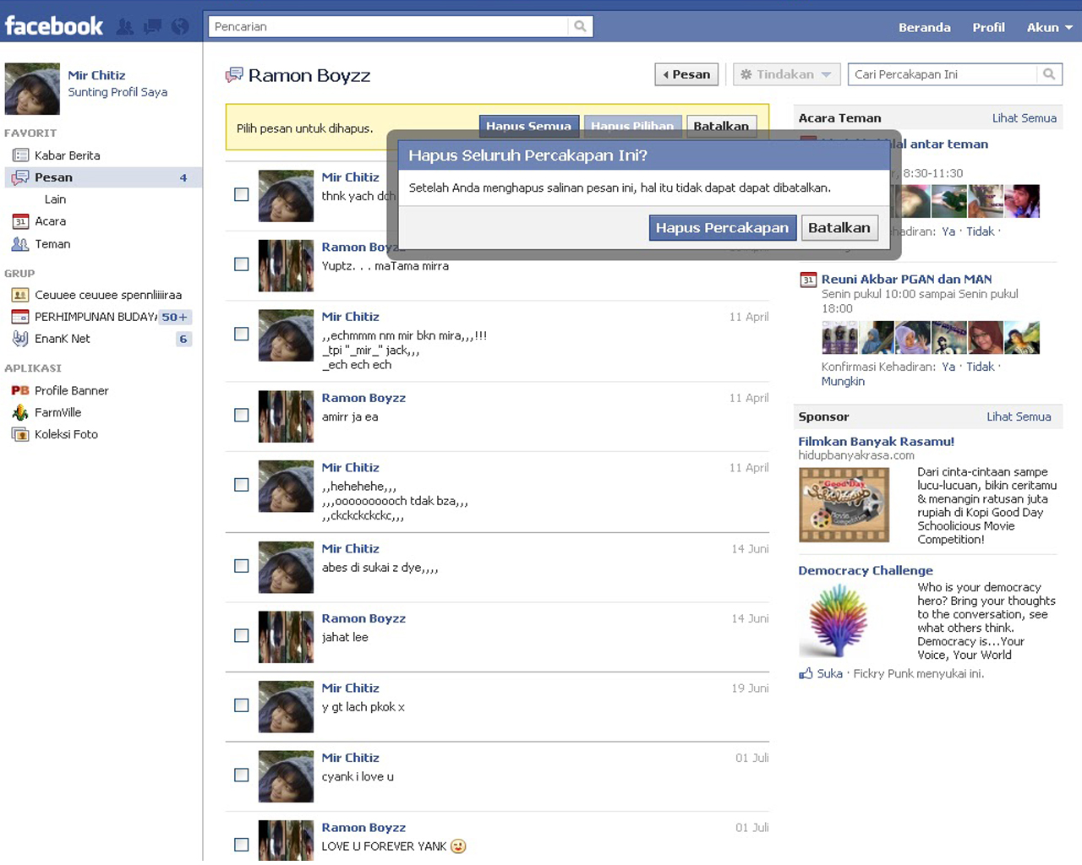Click the EnanK Net group icon
Screen dimensions: 1082x865
20,339
